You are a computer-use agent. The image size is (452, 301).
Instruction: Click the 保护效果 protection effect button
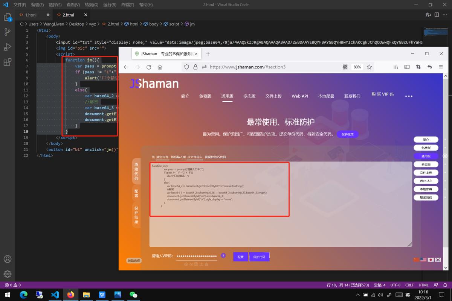tap(347, 134)
